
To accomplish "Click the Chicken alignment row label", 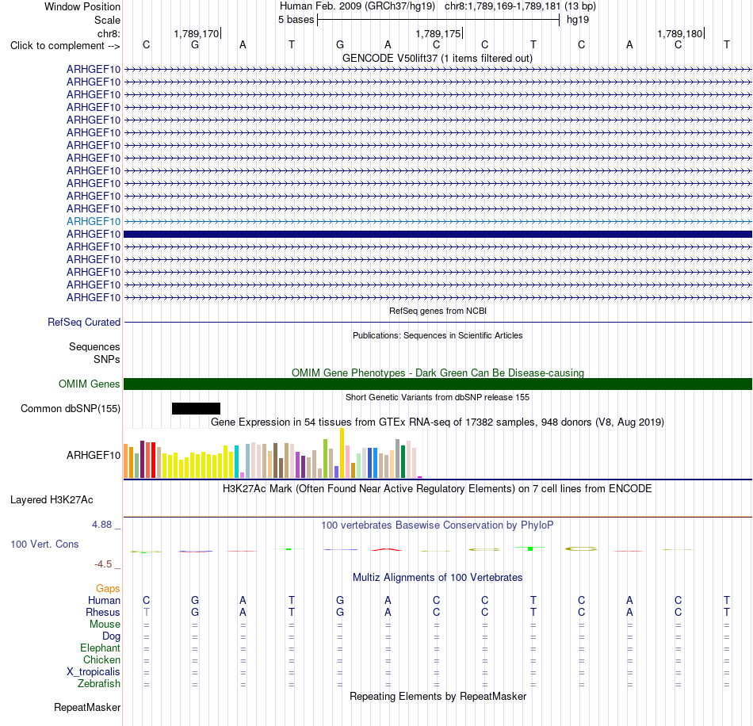I will tap(101, 660).
